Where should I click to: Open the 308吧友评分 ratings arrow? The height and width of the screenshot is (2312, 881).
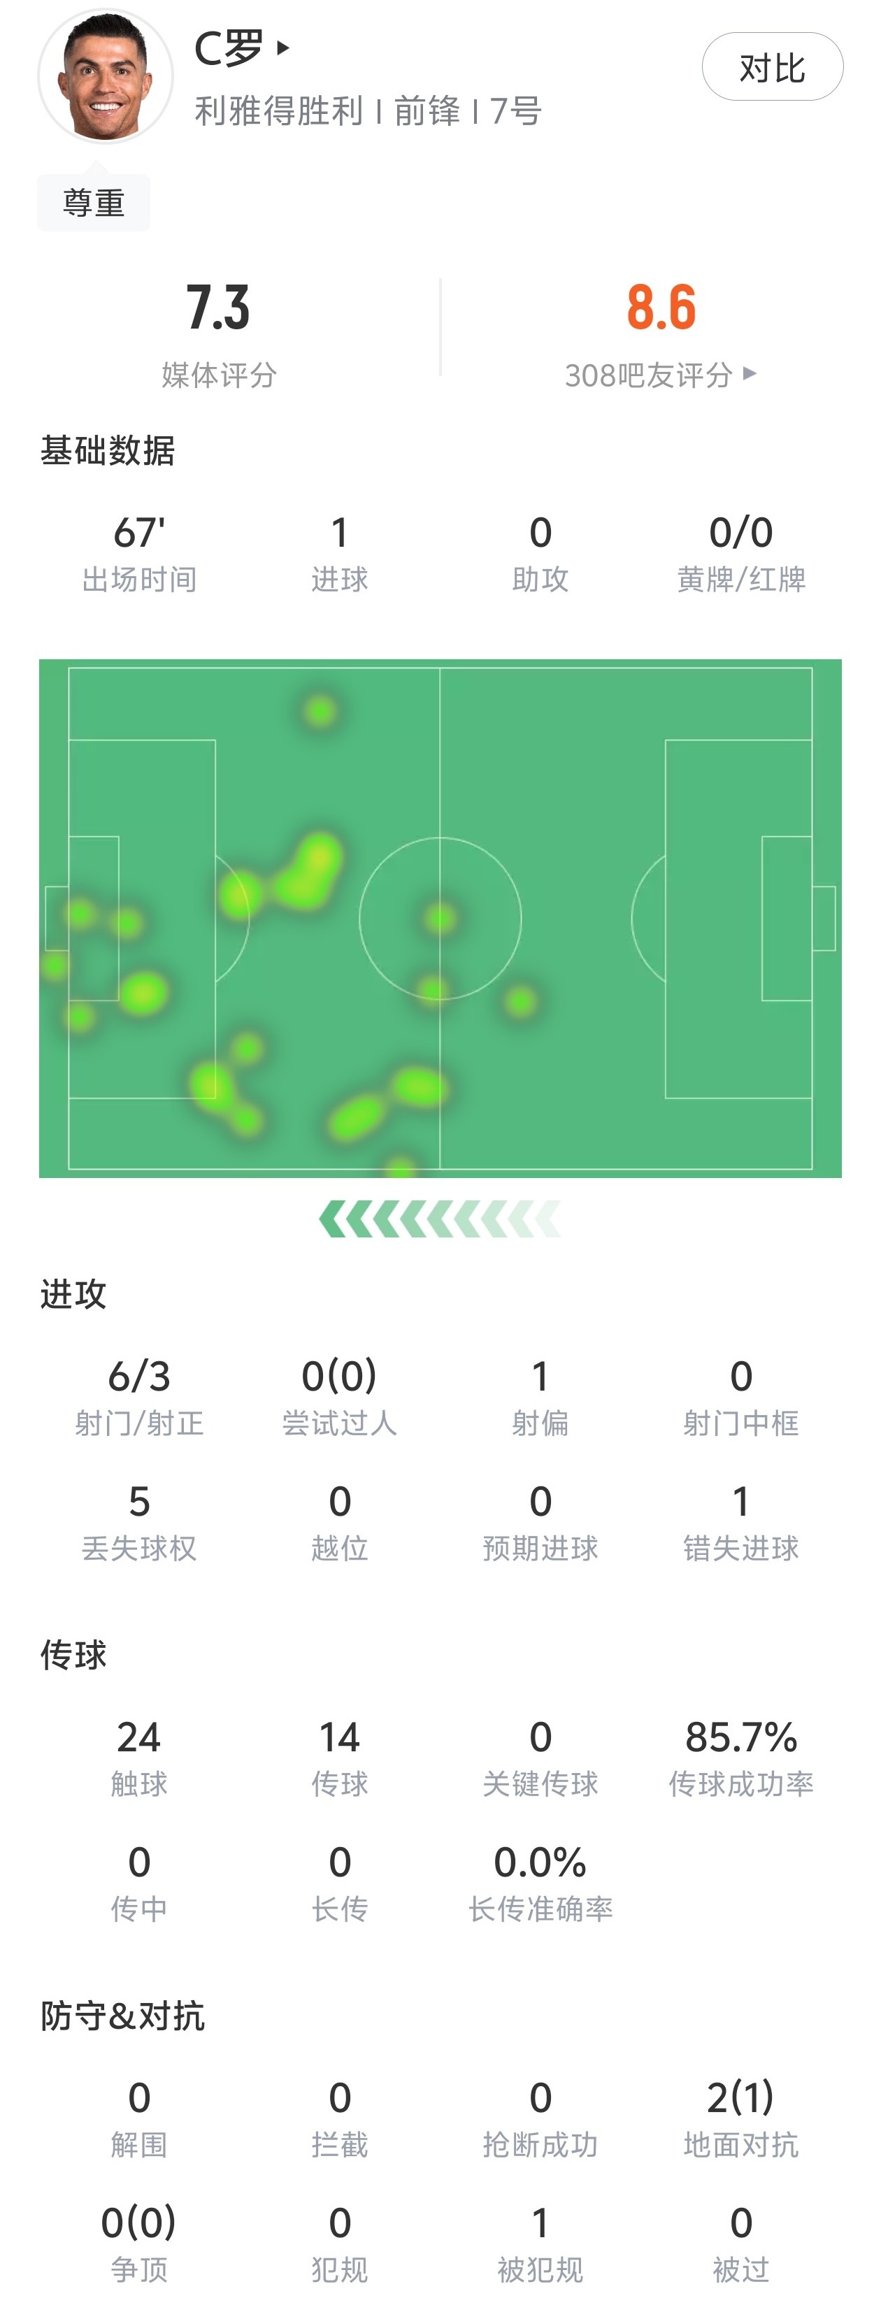pyautogui.click(x=750, y=373)
